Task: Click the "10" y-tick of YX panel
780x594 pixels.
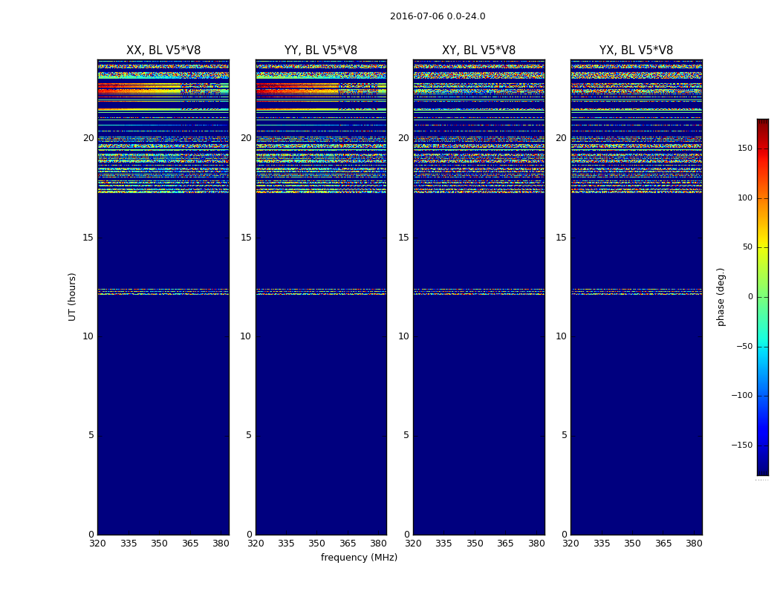Action: tap(561, 336)
